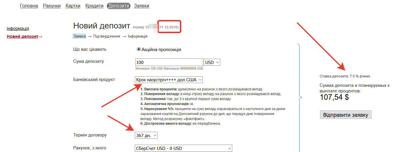Select the Депозити tab
The image size is (393, 152).
[119, 6]
